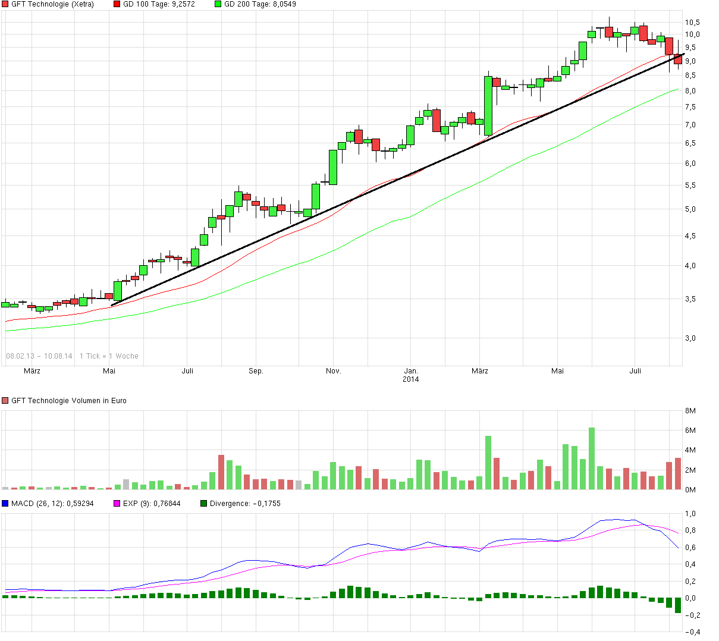Click the Sep. month label on the axis
This screenshot has height=641, width=719.
pos(256,370)
